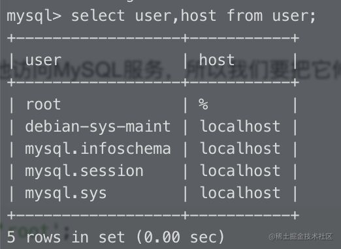Click localhost in the debian-sys-maint row

tap(240, 126)
